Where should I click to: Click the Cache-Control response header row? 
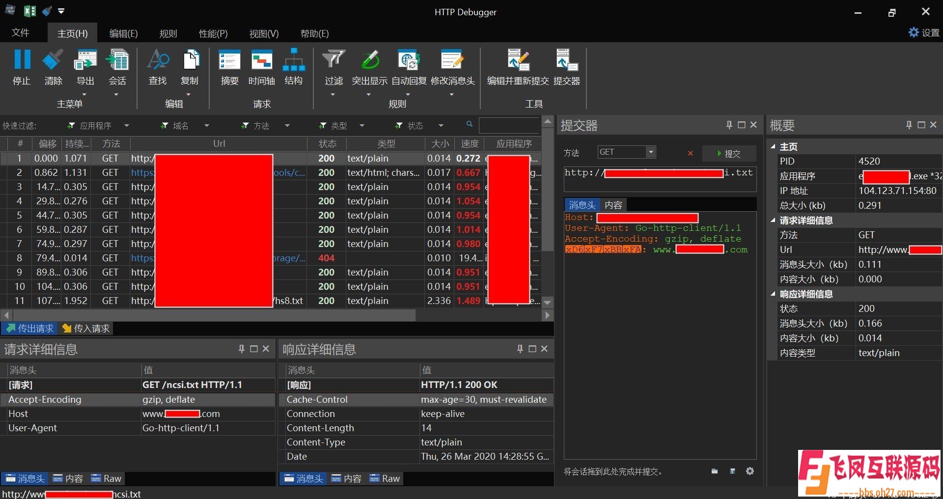tap(416, 399)
